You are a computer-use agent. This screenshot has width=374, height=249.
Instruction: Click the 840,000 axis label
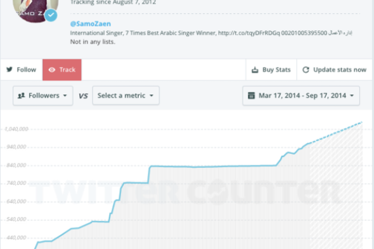click(x=16, y=165)
